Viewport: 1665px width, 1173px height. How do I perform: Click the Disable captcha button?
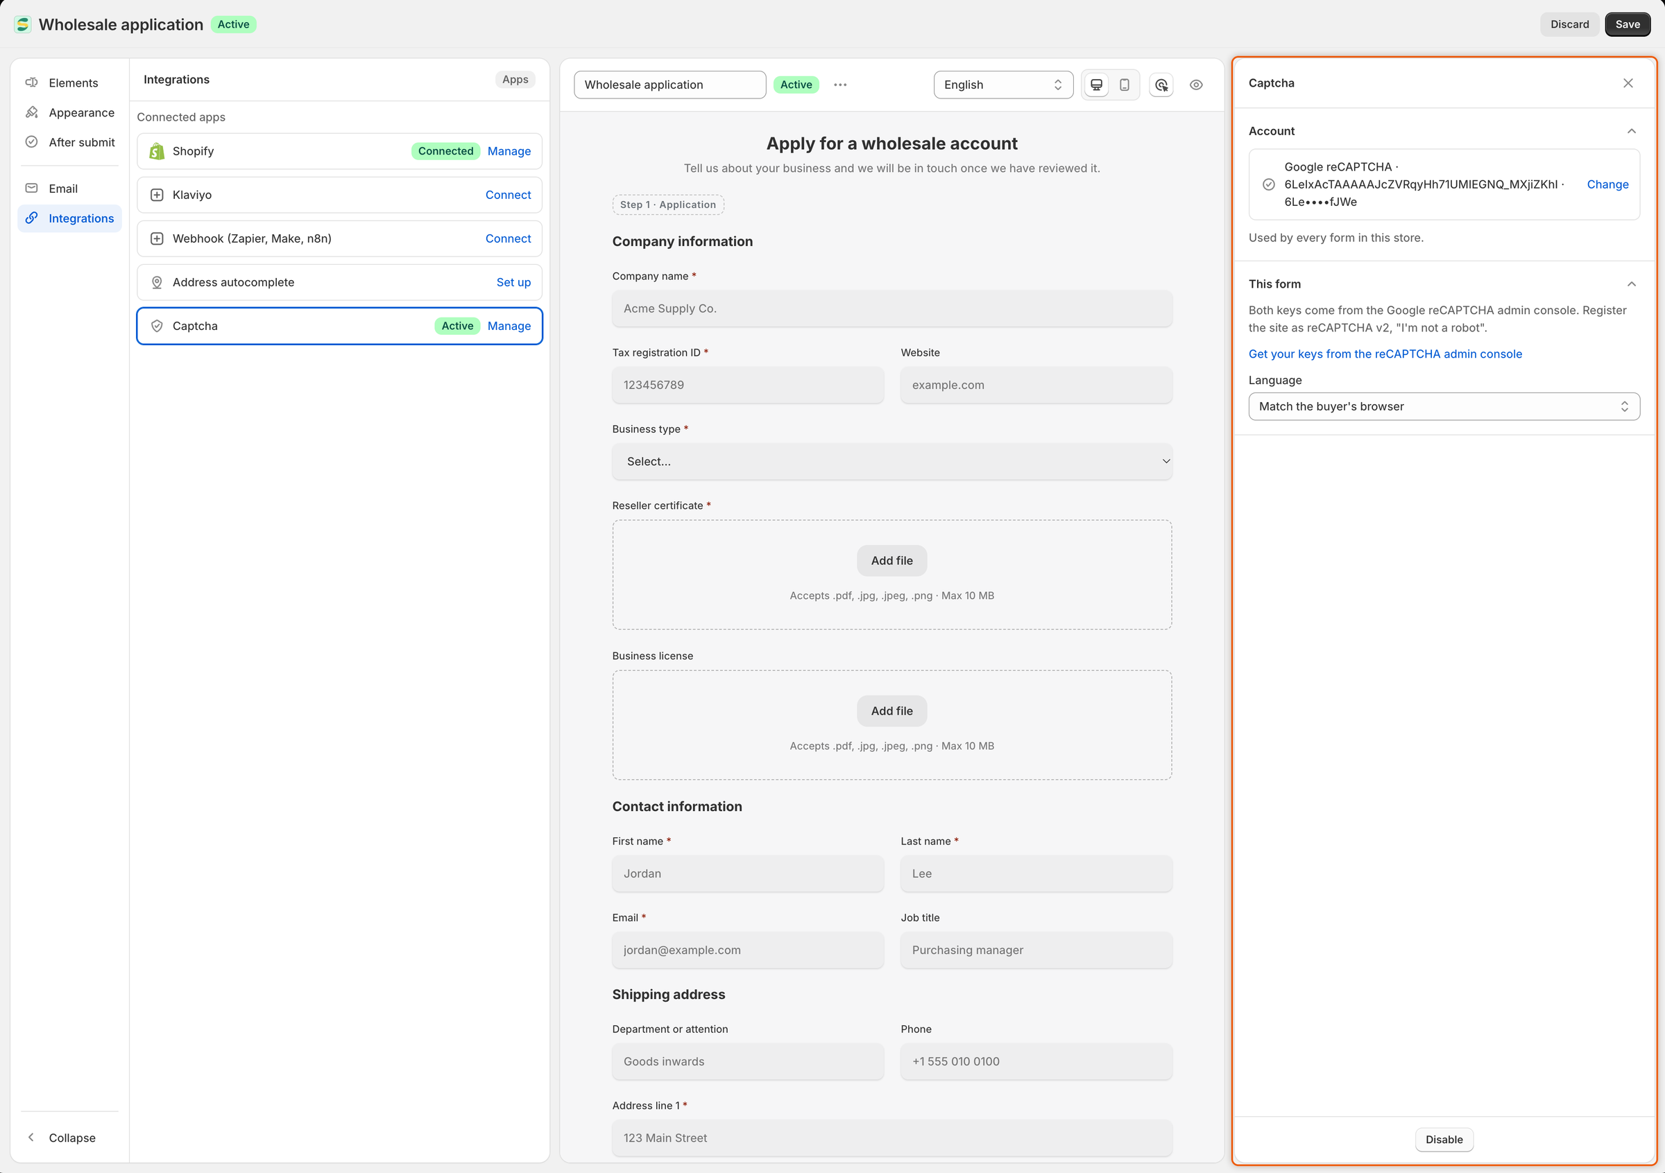[x=1443, y=1139]
